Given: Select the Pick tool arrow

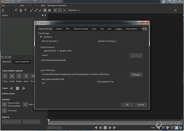Looking at the screenshot, I should coord(11,10).
